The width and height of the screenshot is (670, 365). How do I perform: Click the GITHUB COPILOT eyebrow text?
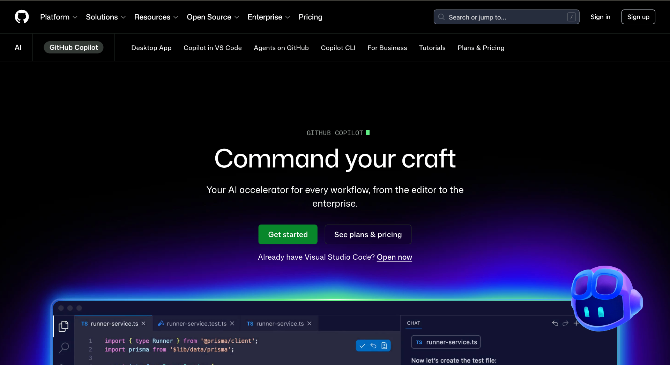pos(335,133)
